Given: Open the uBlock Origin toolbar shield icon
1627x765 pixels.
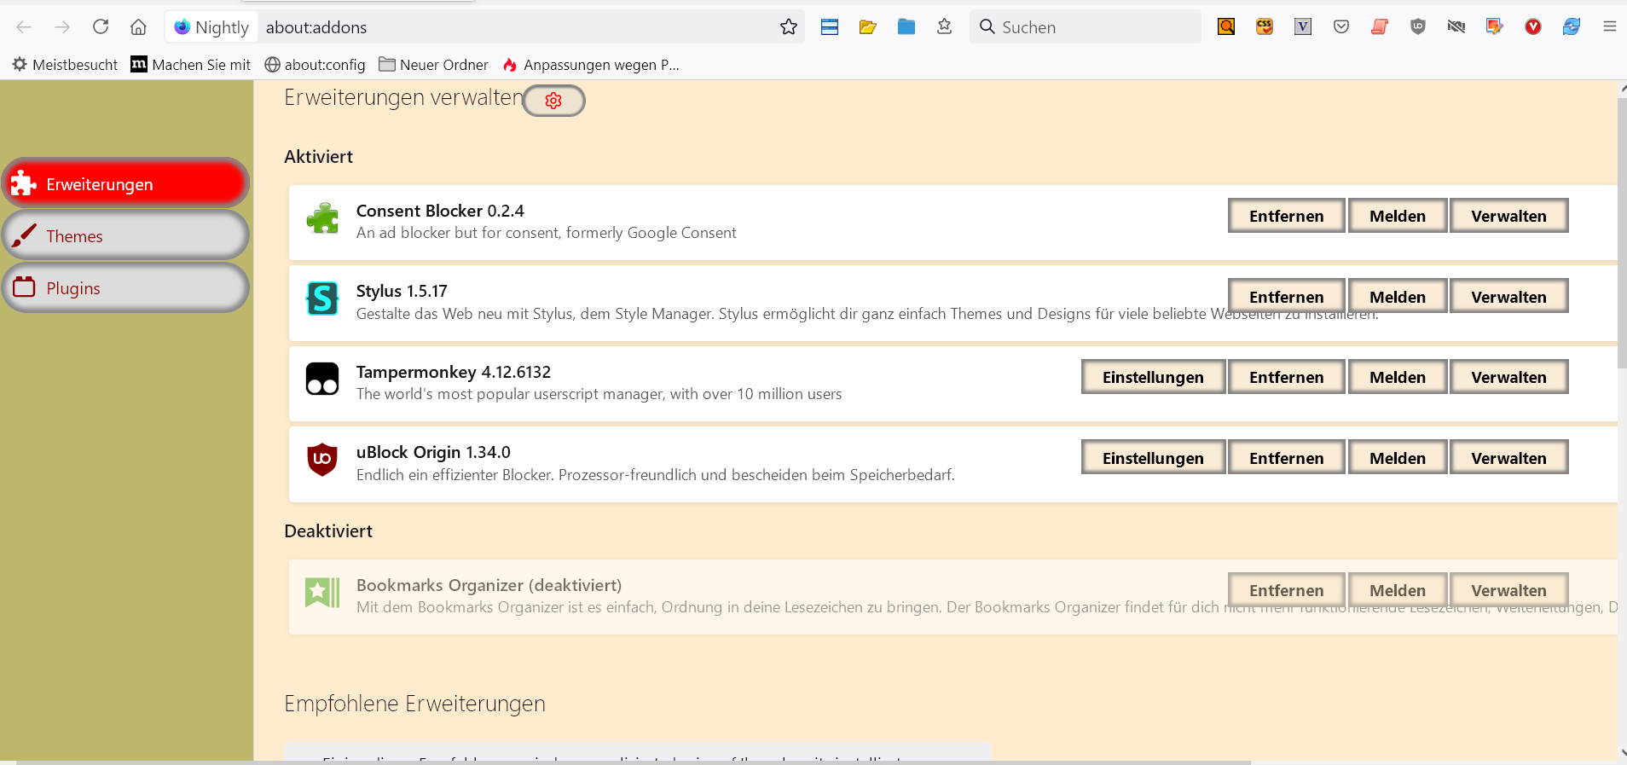Looking at the screenshot, I should click(1418, 27).
